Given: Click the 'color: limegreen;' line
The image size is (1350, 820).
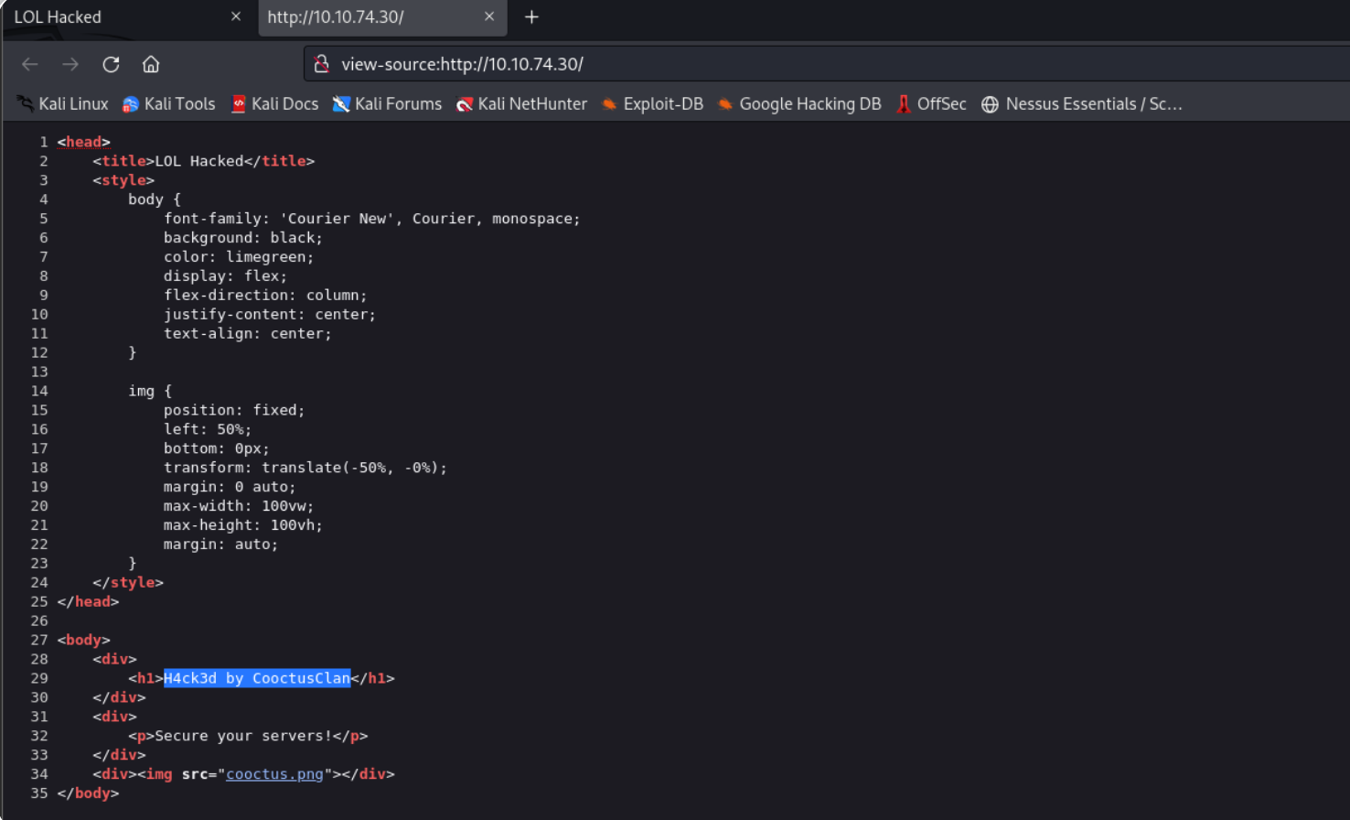Looking at the screenshot, I should click(239, 257).
